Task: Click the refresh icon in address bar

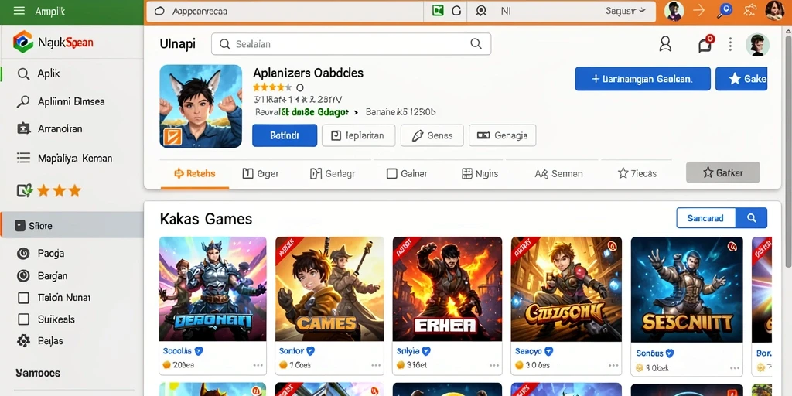Action: click(456, 11)
